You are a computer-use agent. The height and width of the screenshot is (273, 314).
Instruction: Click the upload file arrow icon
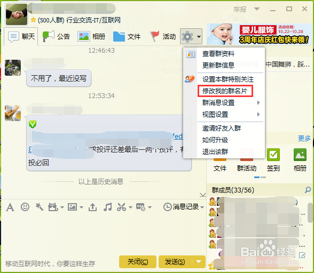point(92,207)
